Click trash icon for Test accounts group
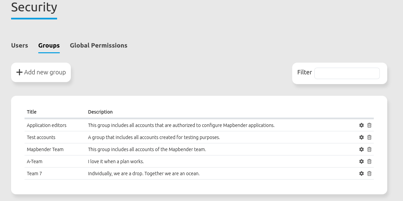403x201 pixels. point(369,137)
